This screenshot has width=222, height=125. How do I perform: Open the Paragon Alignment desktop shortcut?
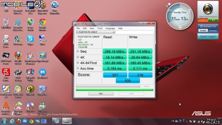[x=18, y=108]
